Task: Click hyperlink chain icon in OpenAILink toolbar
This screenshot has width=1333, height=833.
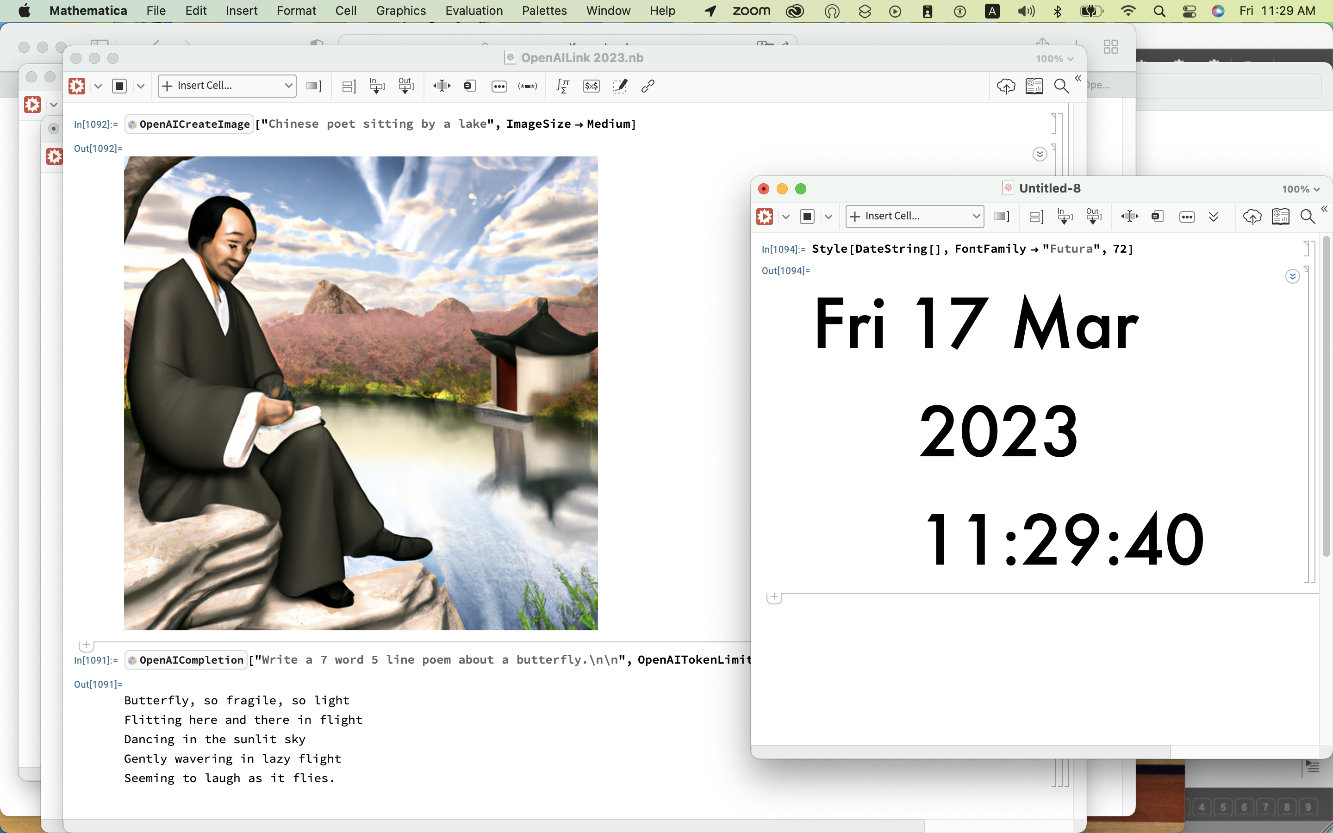Action: [648, 86]
